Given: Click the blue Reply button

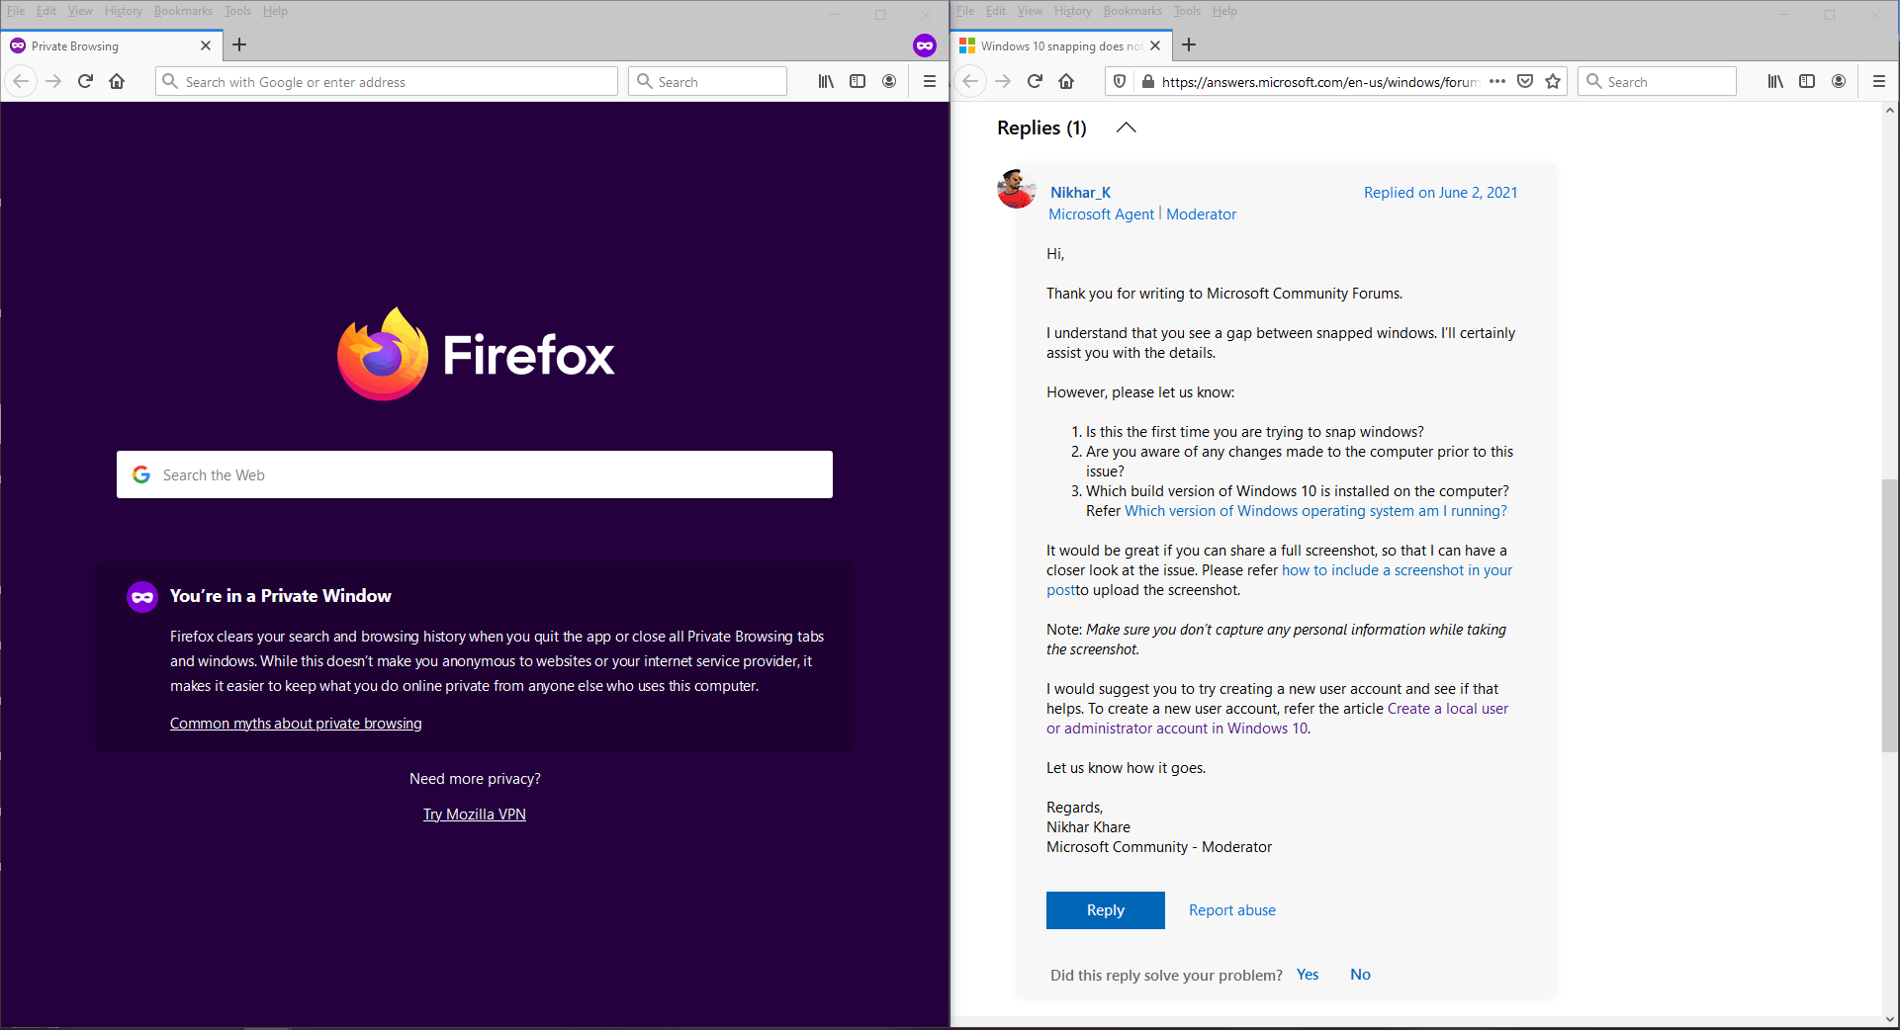Looking at the screenshot, I should pyautogui.click(x=1105, y=910).
